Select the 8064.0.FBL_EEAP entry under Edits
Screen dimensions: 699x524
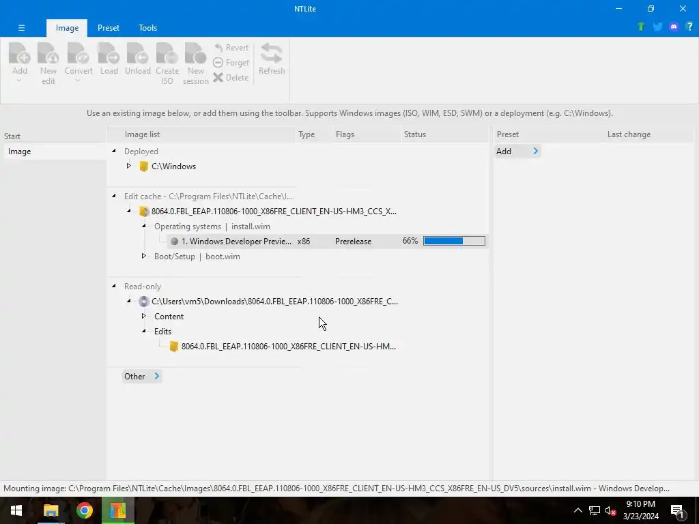click(289, 346)
